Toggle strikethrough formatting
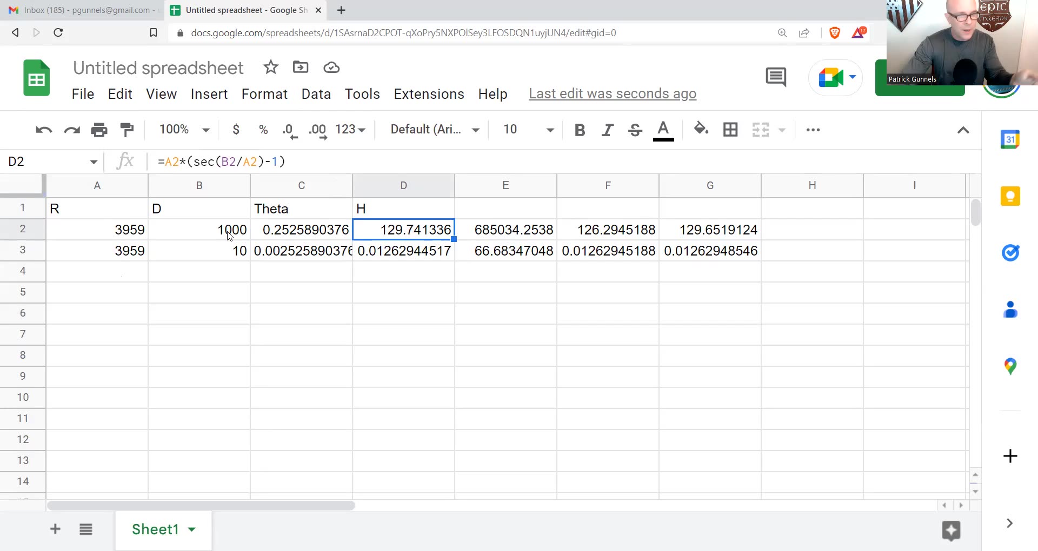The width and height of the screenshot is (1038, 551). coord(635,130)
